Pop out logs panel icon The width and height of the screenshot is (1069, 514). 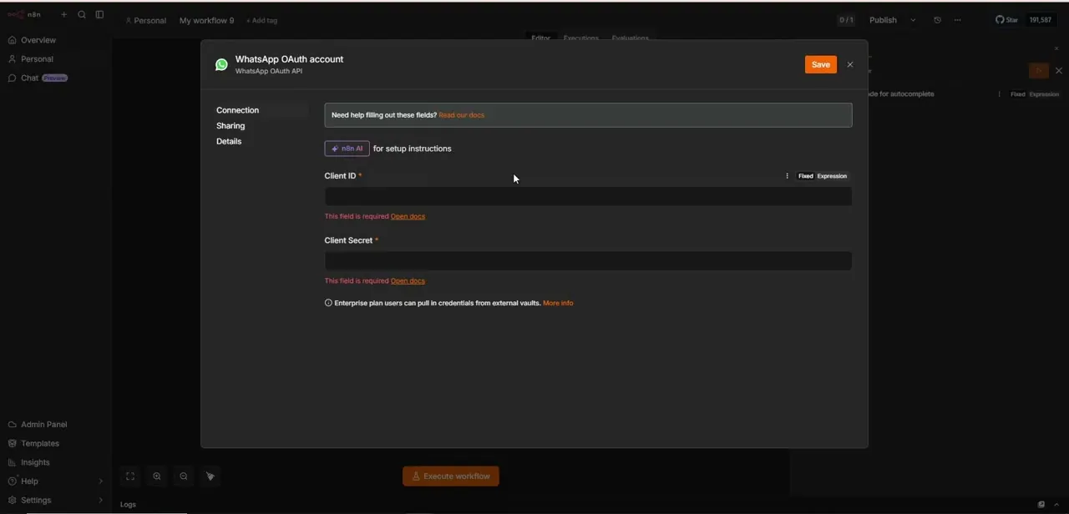pos(1041,505)
